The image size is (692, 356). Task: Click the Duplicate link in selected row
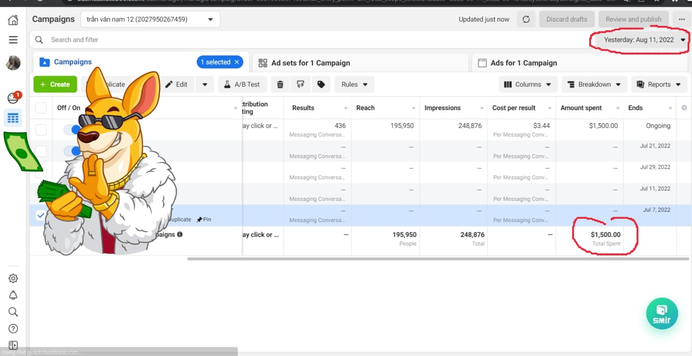click(x=179, y=220)
